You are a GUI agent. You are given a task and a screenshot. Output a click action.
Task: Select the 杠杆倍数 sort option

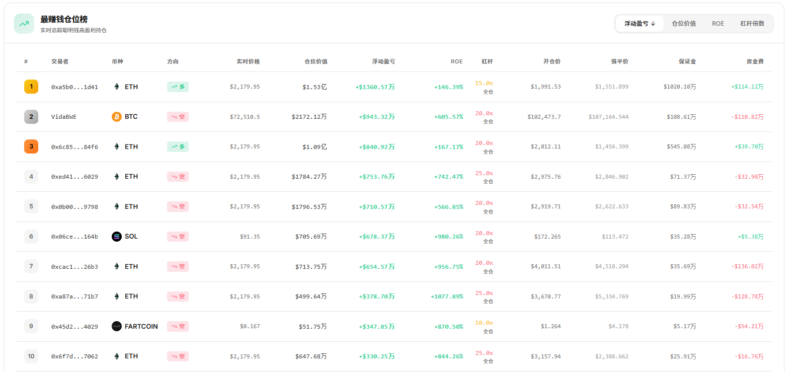pyautogui.click(x=752, y=23)
